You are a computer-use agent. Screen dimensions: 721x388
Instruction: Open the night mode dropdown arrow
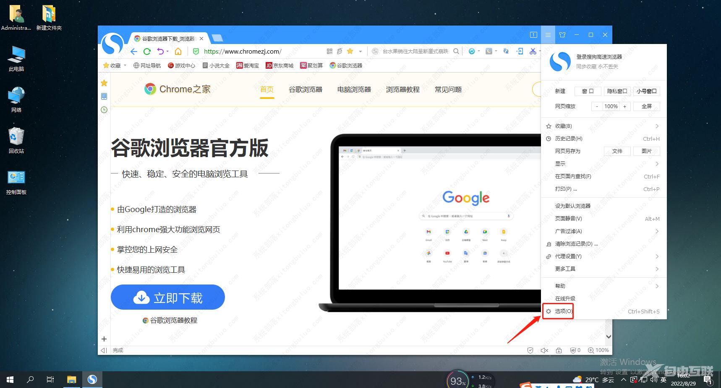496,52
